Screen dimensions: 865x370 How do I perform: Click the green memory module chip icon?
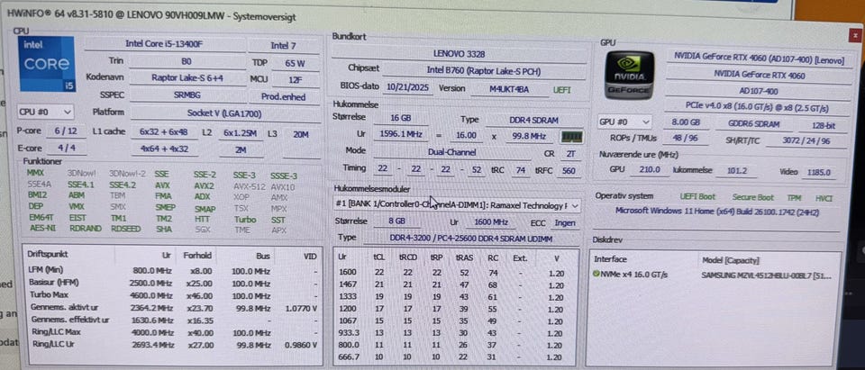571,136
